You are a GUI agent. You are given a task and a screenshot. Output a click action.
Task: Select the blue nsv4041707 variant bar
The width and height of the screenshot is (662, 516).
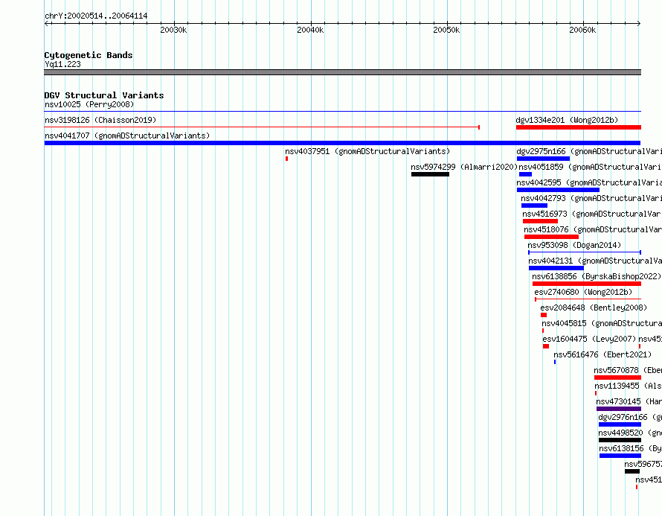click(342, 143)
